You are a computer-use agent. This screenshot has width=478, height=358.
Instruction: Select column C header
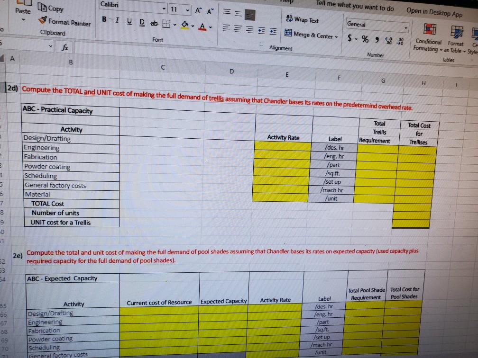pyautogui.click(x=163, y=67)
